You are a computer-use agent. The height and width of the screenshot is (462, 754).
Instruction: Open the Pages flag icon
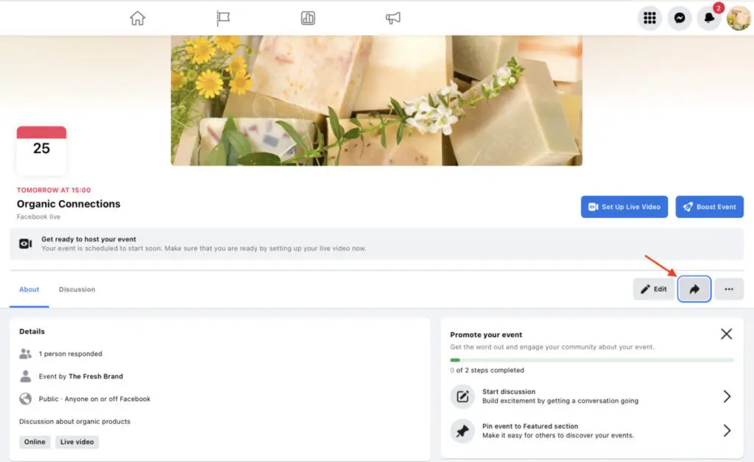222,18
